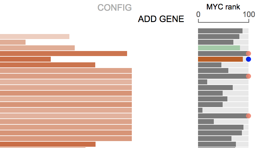Select the blue dot marker
263x148 pixels.
248,59
